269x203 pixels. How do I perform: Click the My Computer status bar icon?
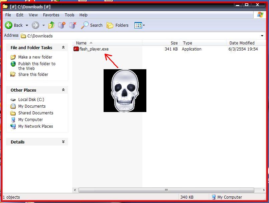pyautogui.click(x=214, y=197)
